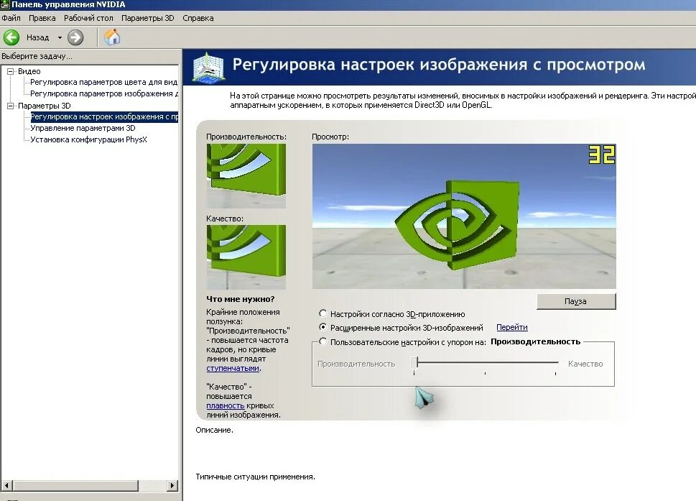696x501 pixels.
Task: Select radio button Пользовательские настройки с упором на
Action: pyautogui.click(x=324, y=341)
